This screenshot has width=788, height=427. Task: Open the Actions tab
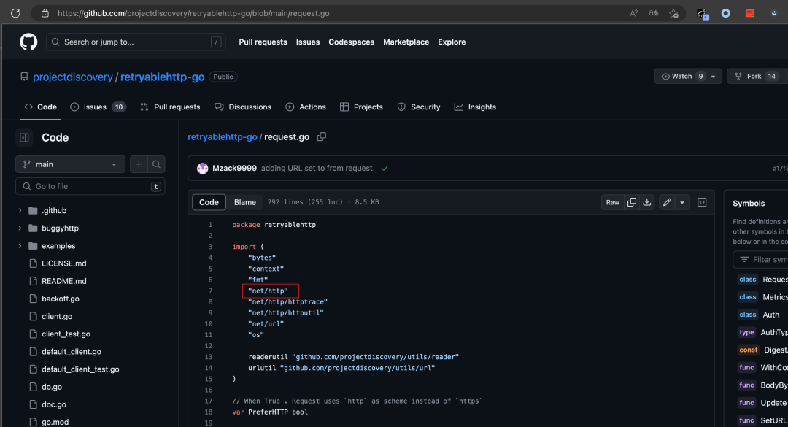(x=306, y=107)
